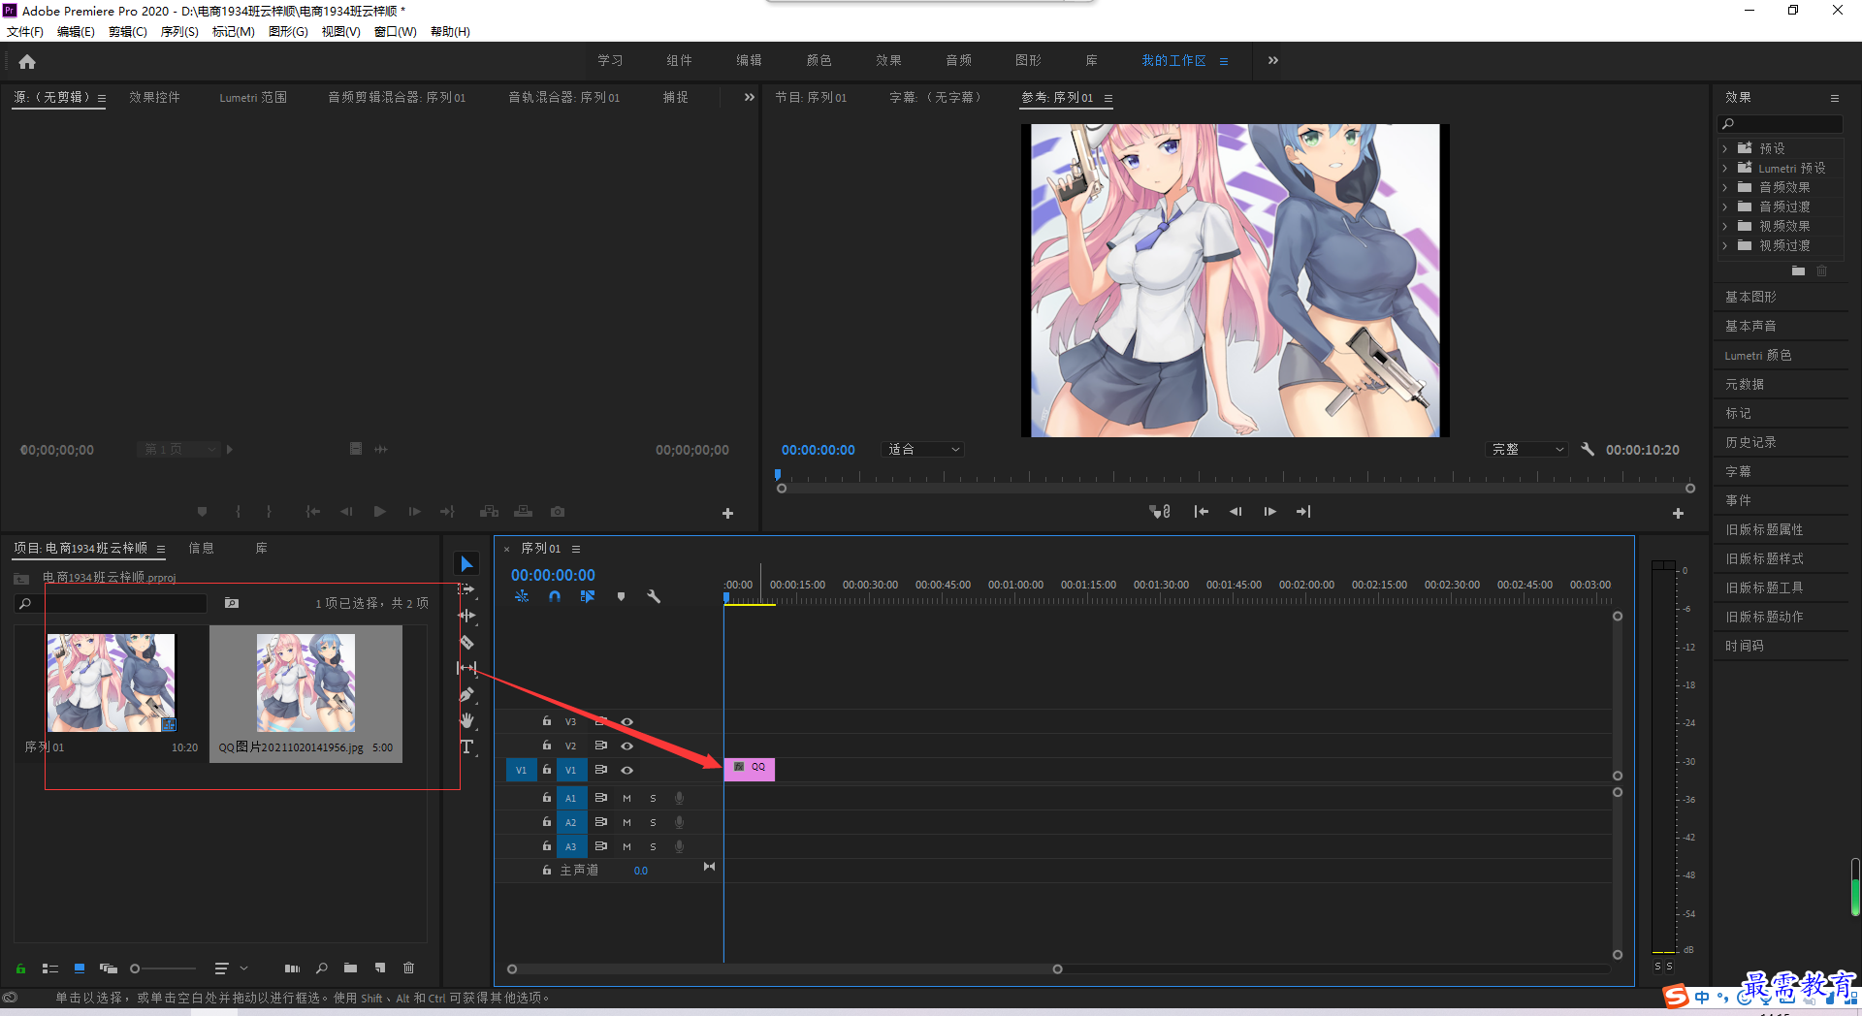Switch to the Lumetri 范围 tab

(x=253, y=97)
